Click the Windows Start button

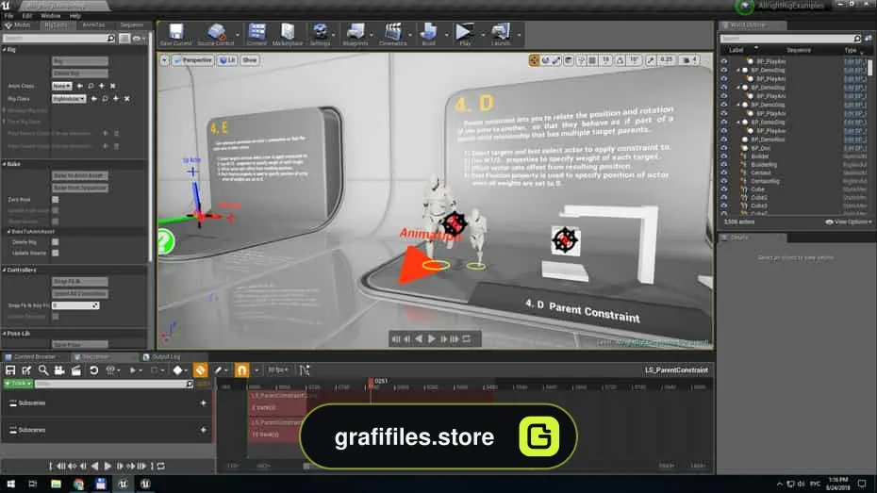10,484
